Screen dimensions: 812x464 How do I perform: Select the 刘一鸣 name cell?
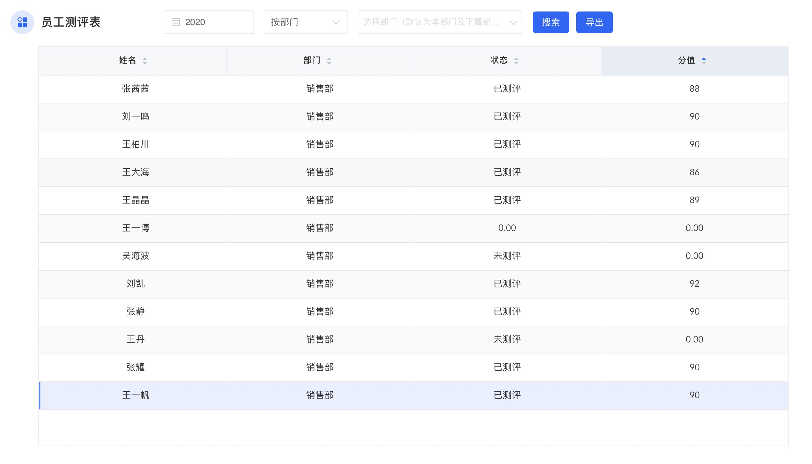click(135, 116)
